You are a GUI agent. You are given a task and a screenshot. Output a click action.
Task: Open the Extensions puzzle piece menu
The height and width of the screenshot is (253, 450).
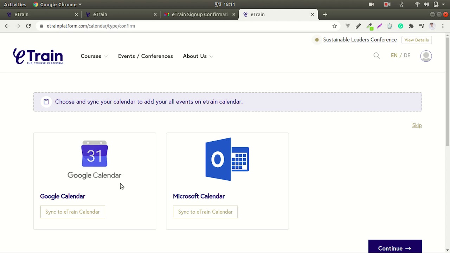click(411, 26)
